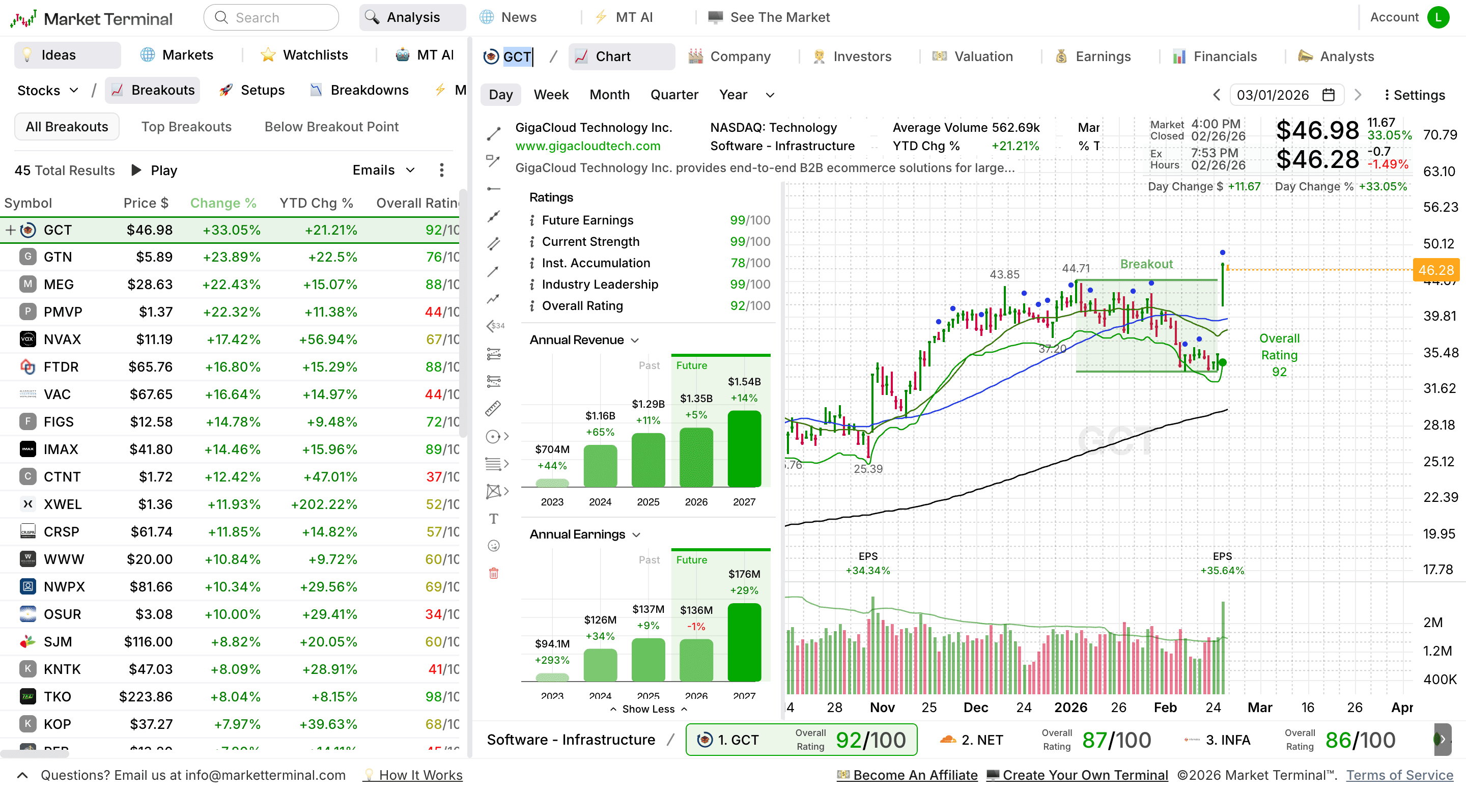Expand the footer up-chevron
This screenshot has height=791, width=1466.
22,775
